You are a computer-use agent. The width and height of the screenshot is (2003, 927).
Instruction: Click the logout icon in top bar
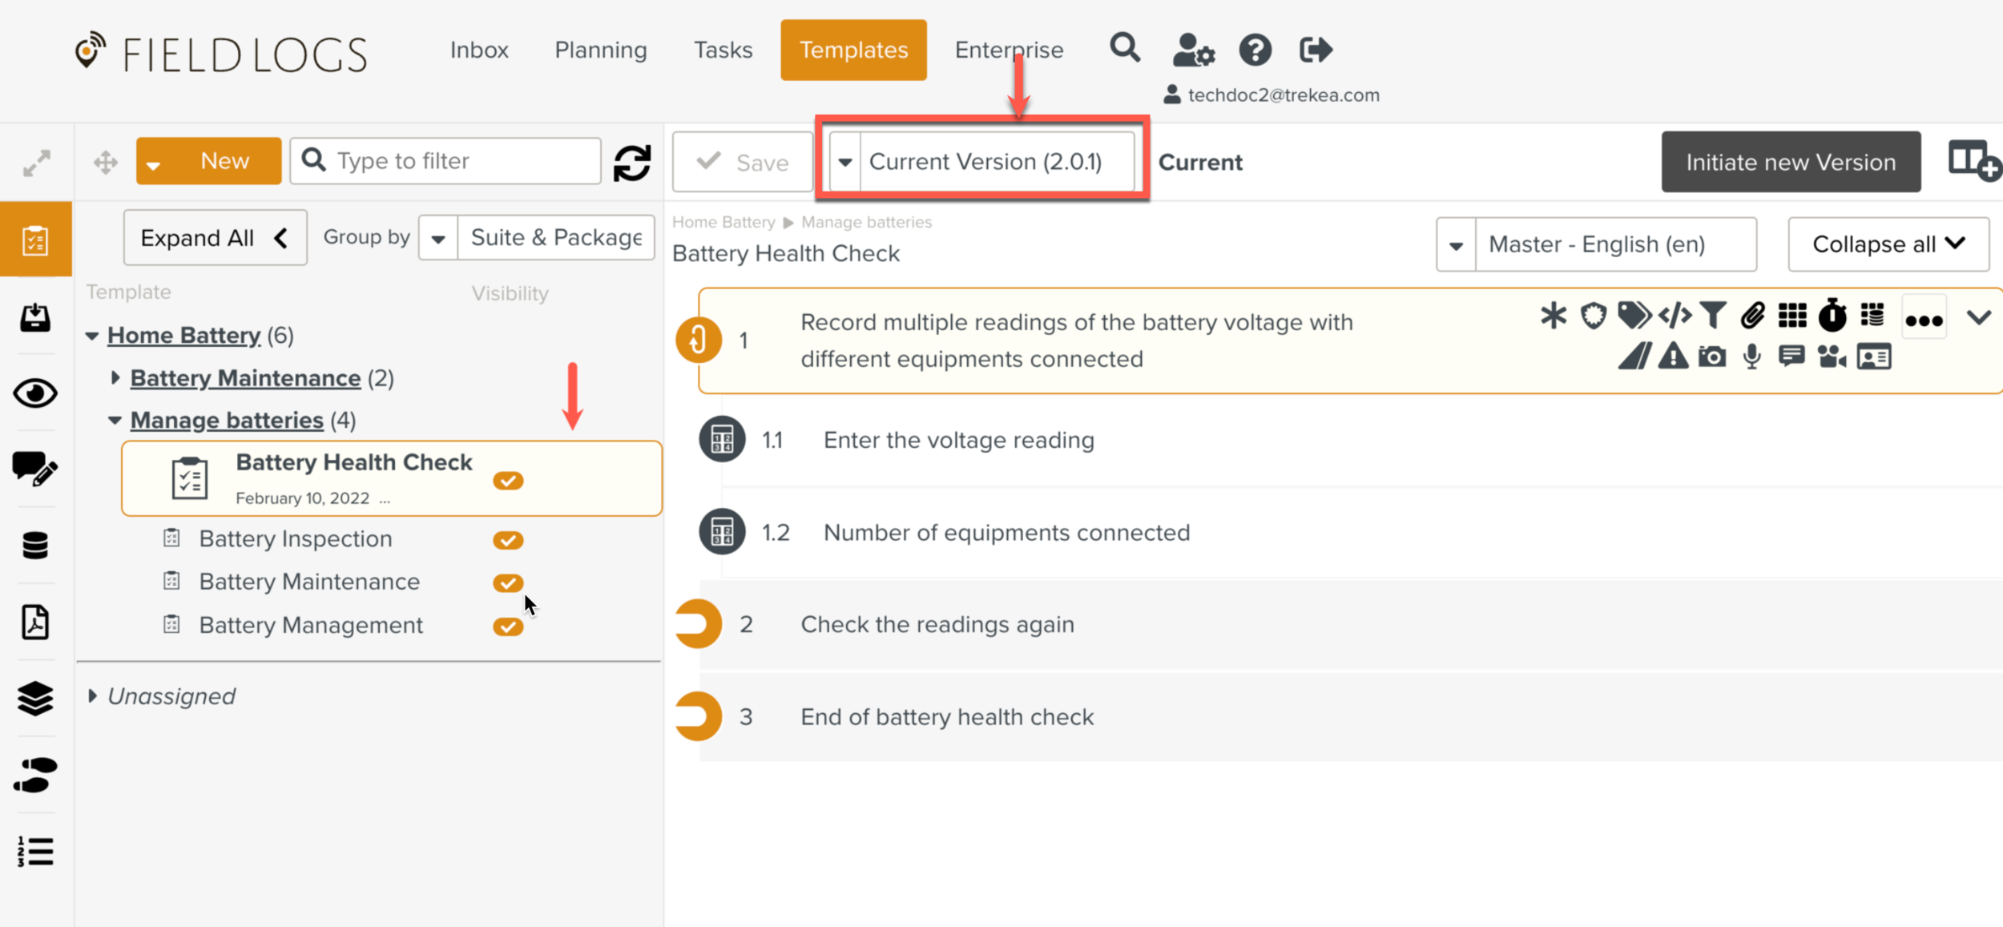[1316, 50]
